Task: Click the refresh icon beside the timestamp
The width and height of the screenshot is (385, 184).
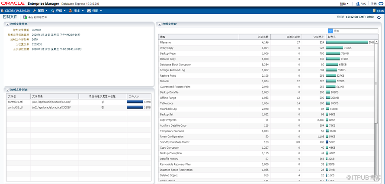Action: (x=379, y=17)
